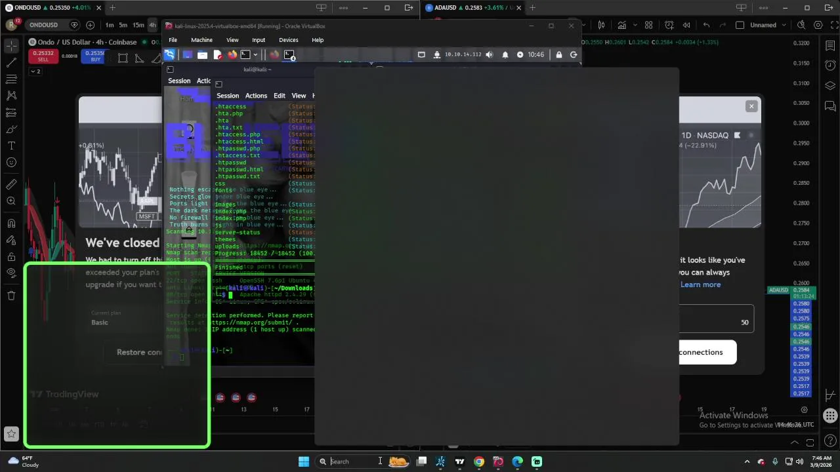Click the ADAUSD browser tab
Viewport: 840px width, 472px height.
[x=472, y=8]
